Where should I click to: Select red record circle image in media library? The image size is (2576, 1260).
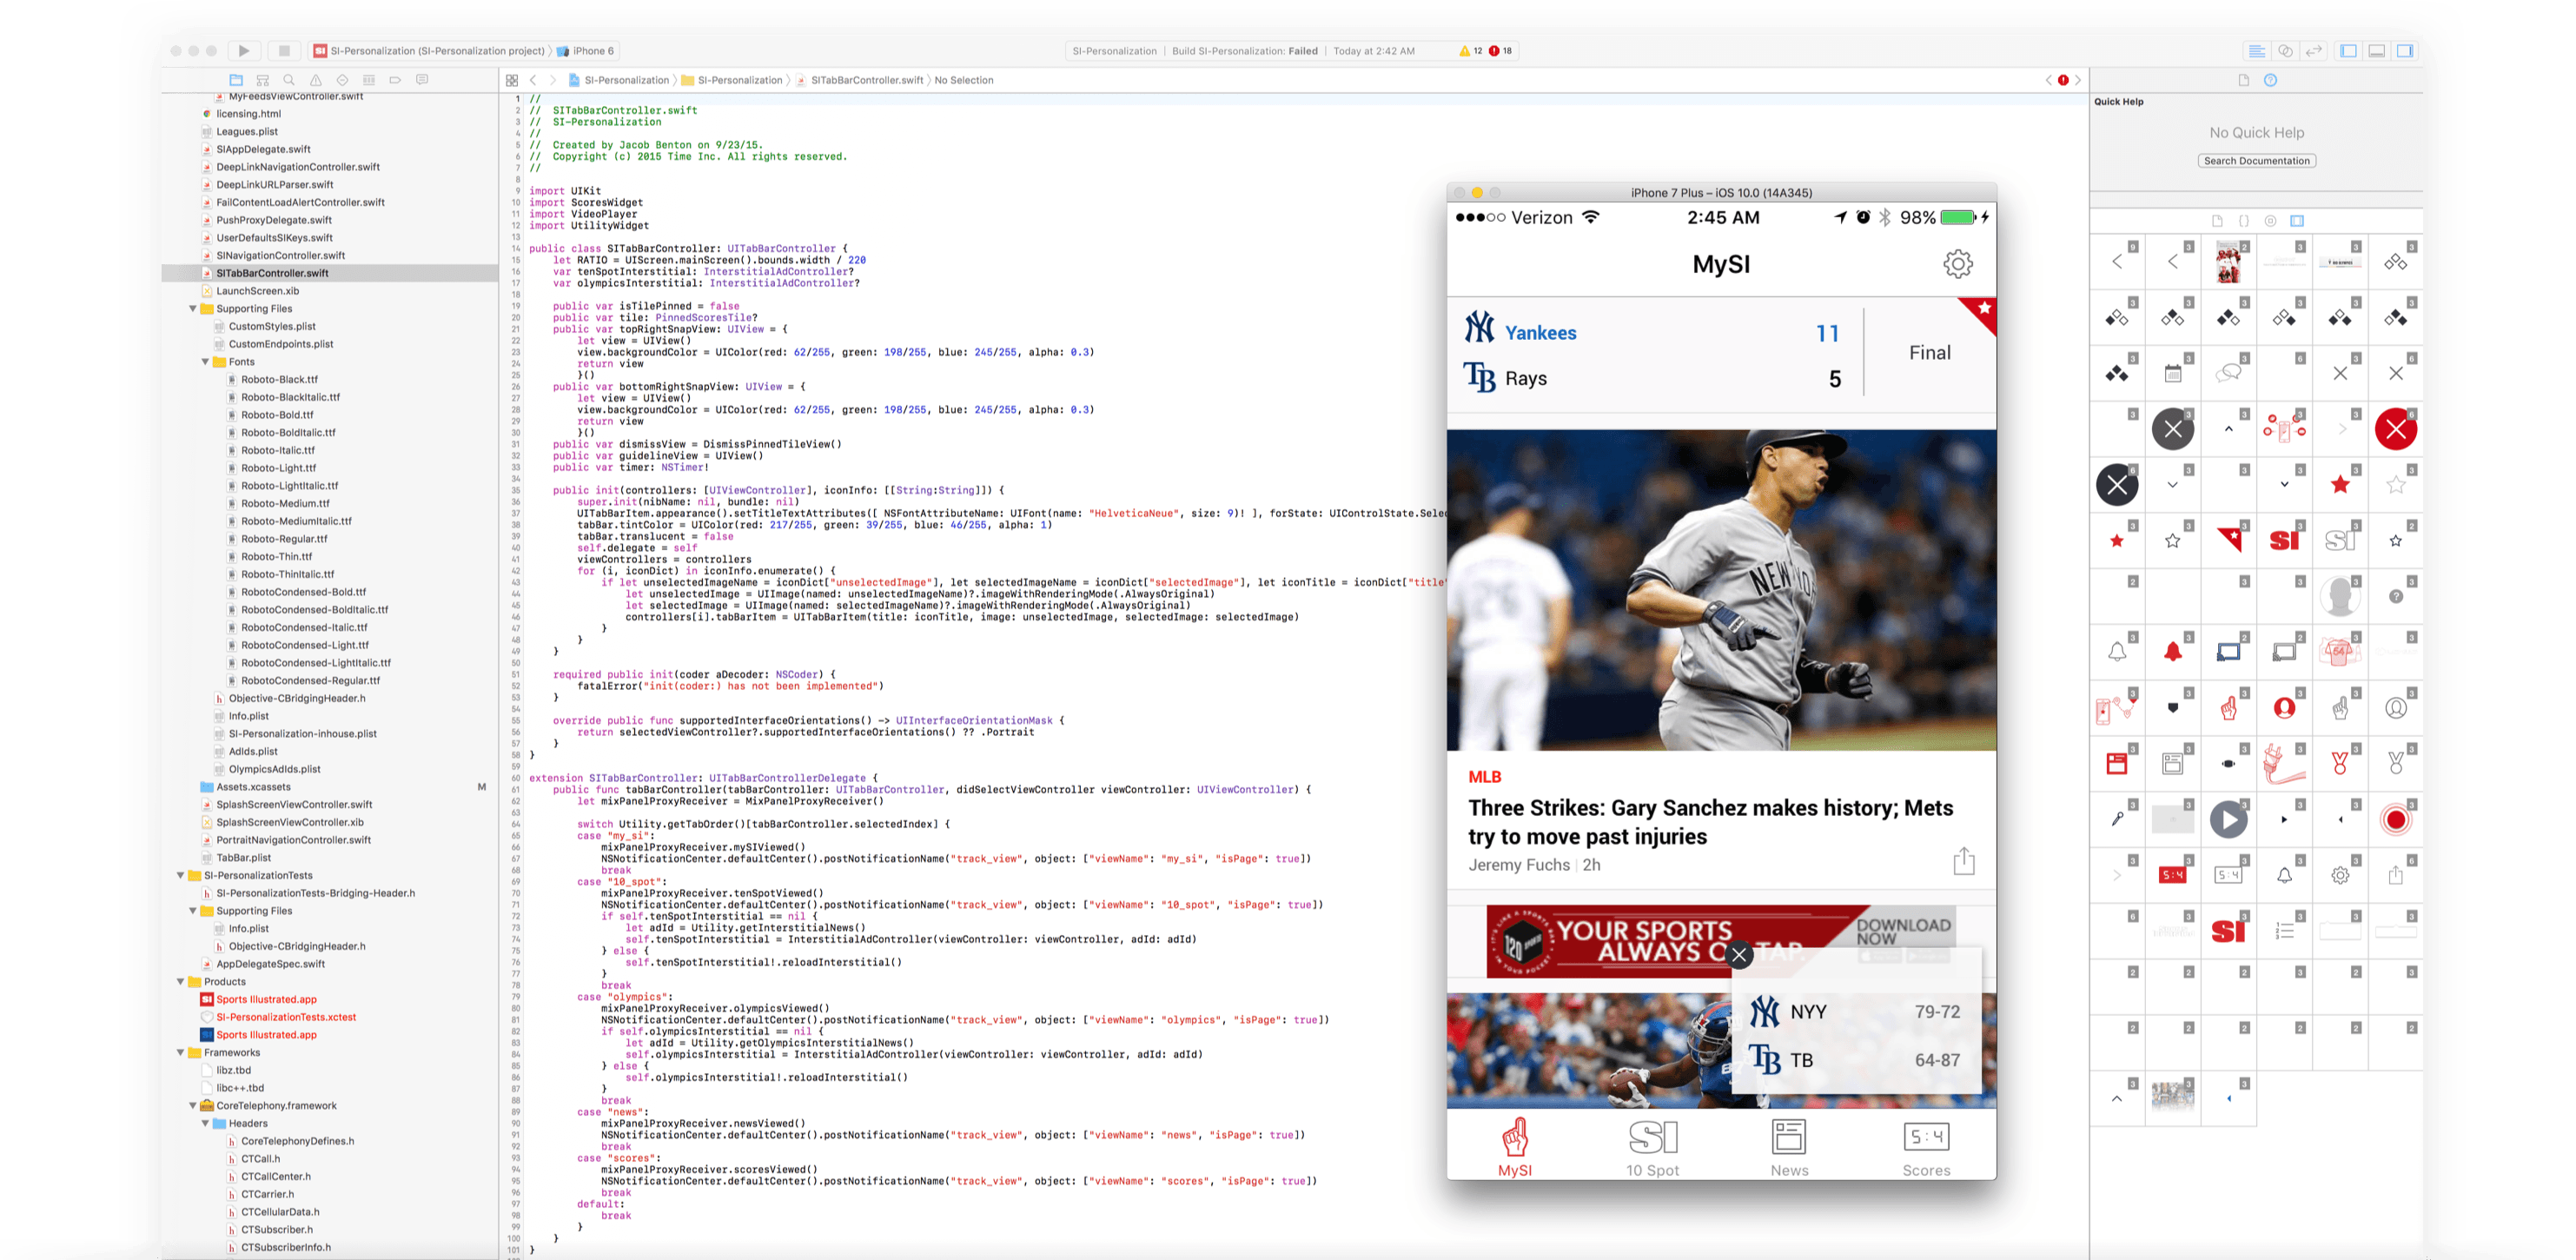(x=2396, y=820)
